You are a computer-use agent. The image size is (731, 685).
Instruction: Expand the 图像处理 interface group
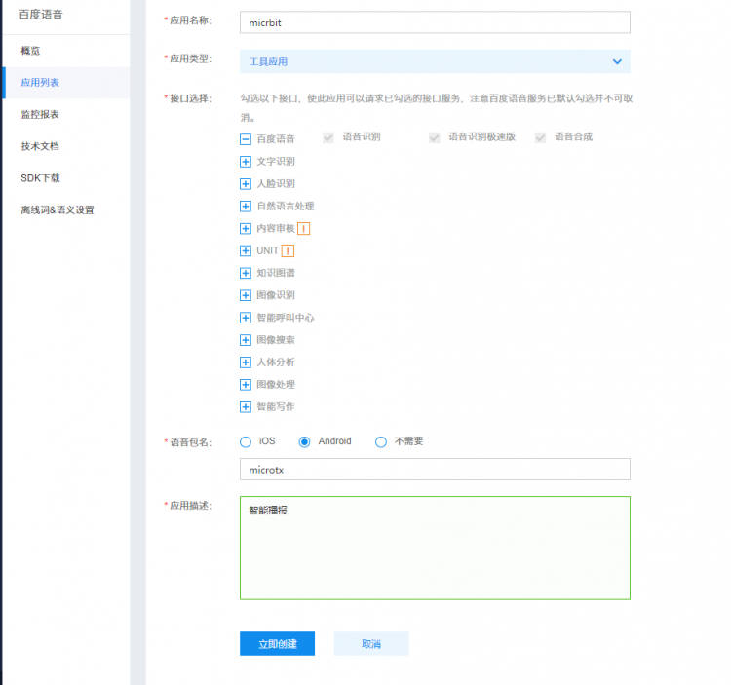[x=246, y=385]
